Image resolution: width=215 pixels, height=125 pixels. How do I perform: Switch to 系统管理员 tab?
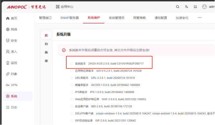(117, 18)
